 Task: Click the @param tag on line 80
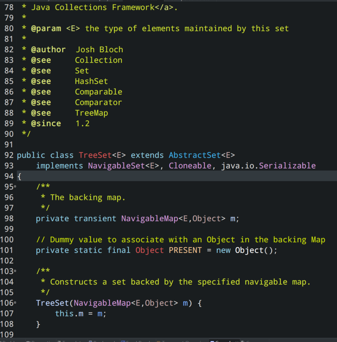[46, 28]
